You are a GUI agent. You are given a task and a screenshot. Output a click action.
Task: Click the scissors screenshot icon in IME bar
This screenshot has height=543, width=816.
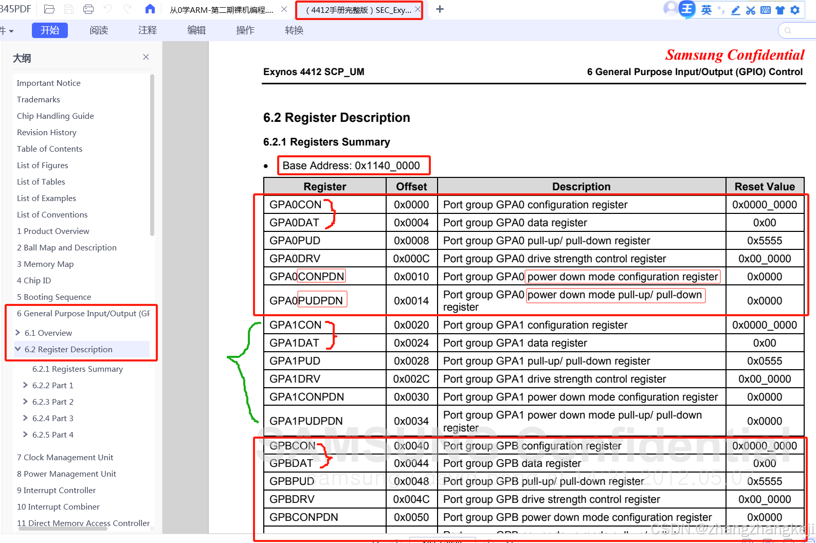[751, 10]
